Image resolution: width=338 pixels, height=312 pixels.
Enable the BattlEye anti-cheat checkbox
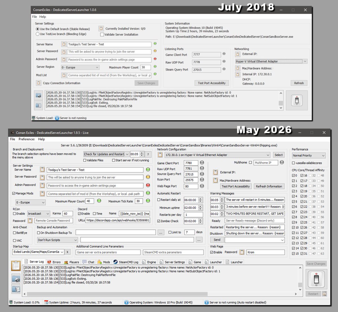[x=14, y=233]
